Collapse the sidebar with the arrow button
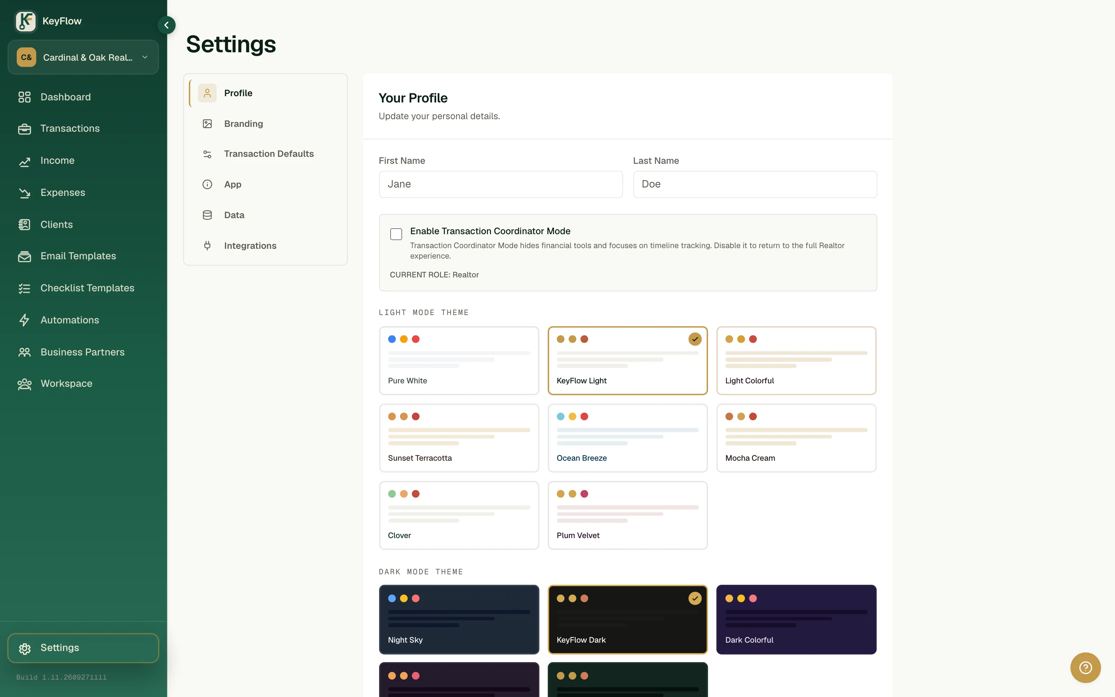This screenshot has width=1115, height=697. pos(166,25)
